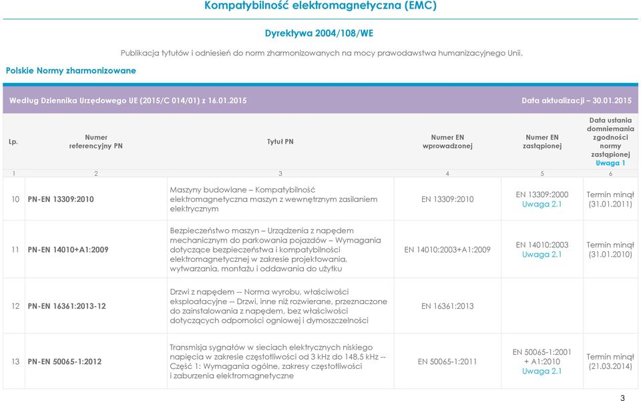This screenshot has width=641, height=401.
Task: Click the 'Numer EN zastąpionej' column header
Action: click(x=542, y=142)
